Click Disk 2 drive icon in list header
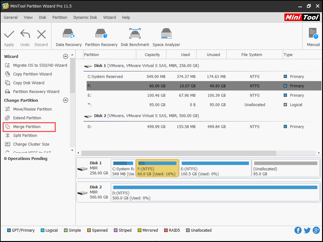Image resolution: width=323 pixels, height=242 pixels. coord(88,116)
